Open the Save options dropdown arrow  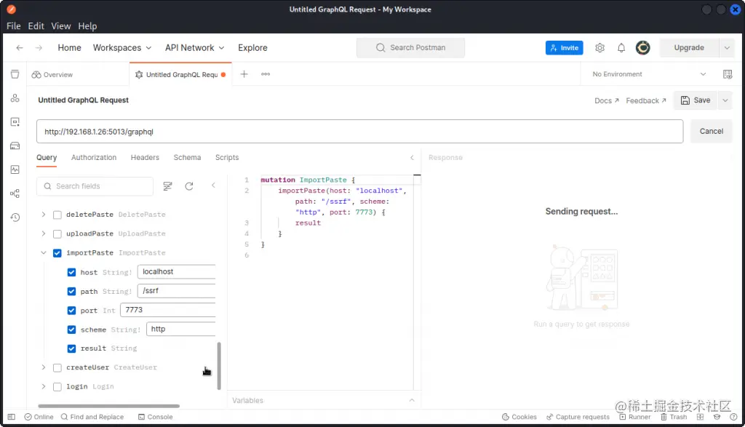(725, 100)
